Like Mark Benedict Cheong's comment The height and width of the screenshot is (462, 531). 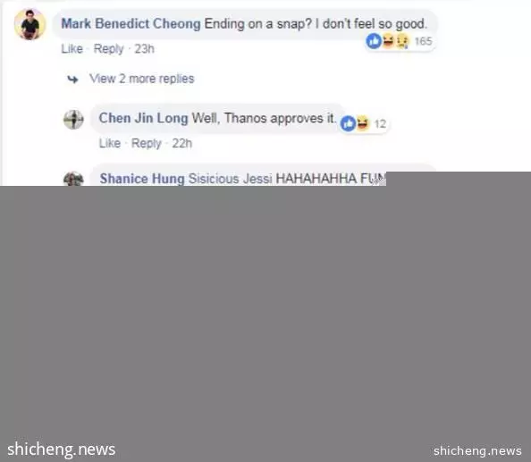[72, 49]
